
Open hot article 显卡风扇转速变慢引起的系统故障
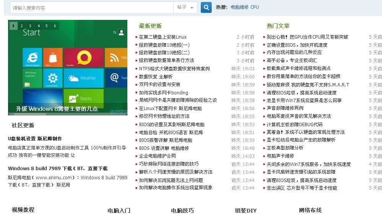click(x=301, y=172)
